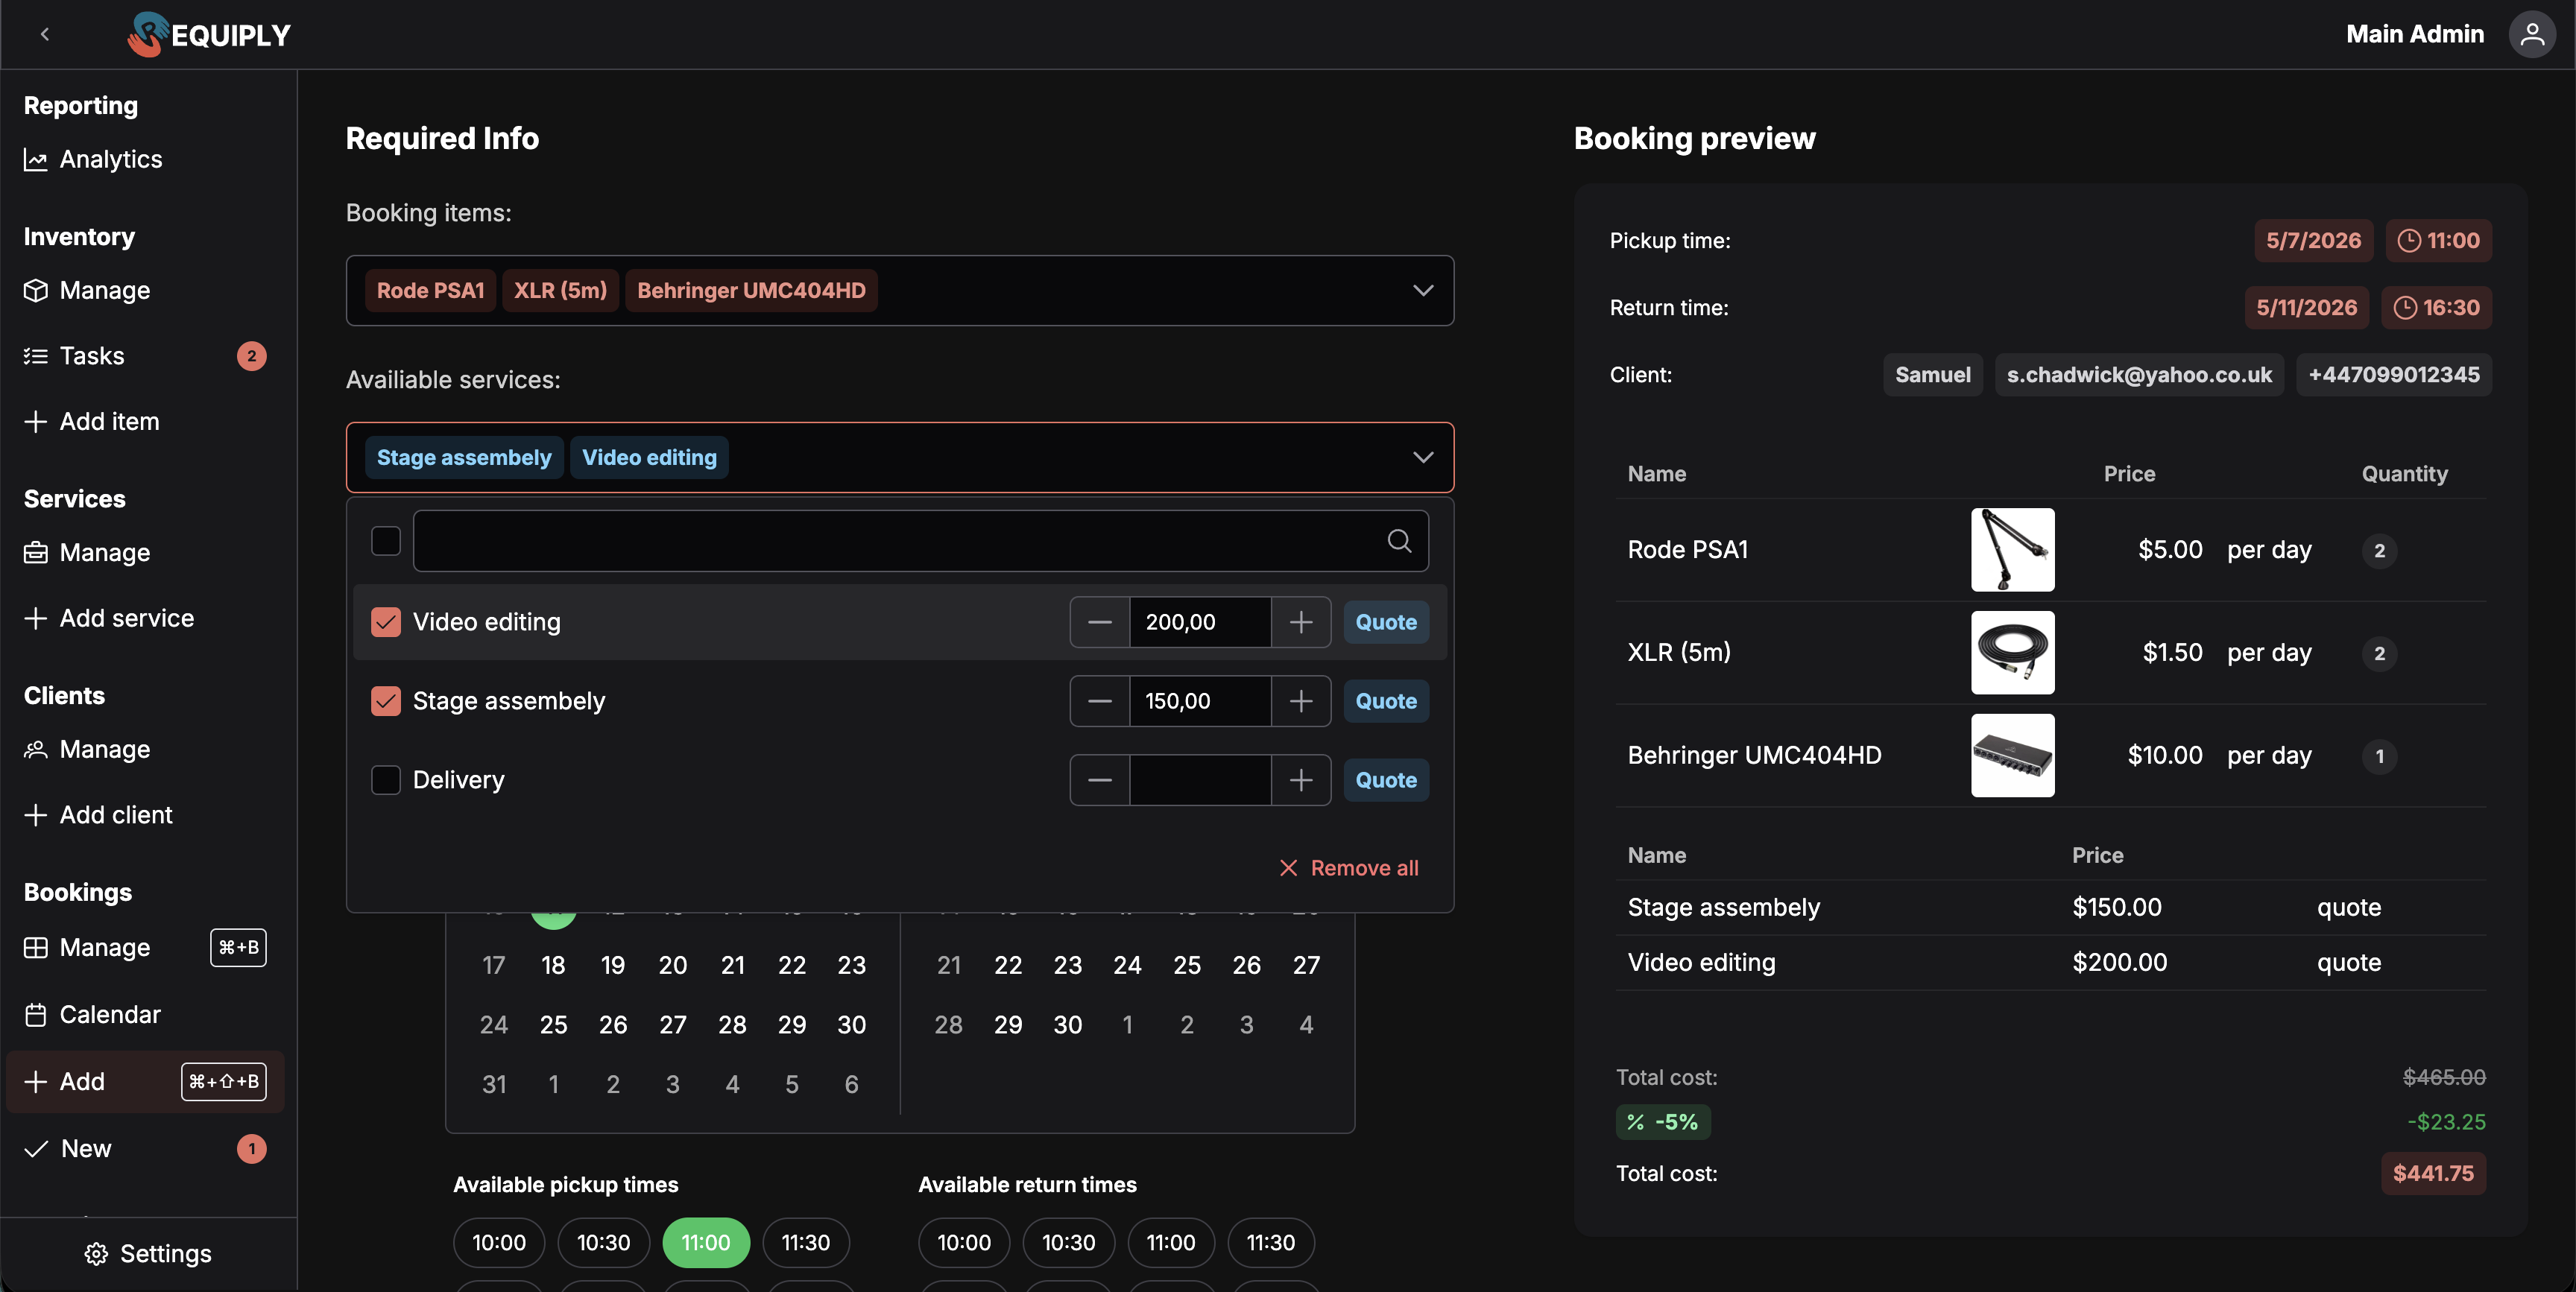The width and height of the screenshot is (2576, 1292).
Task: Click the Behringer UMC404HD thumbnail
Action: (2012, 755)
